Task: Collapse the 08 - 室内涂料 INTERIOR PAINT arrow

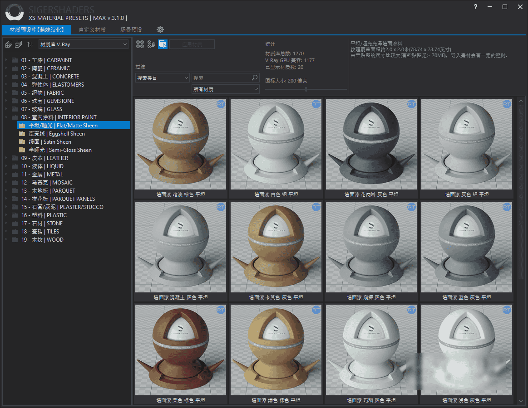Action: click(6, 117)
